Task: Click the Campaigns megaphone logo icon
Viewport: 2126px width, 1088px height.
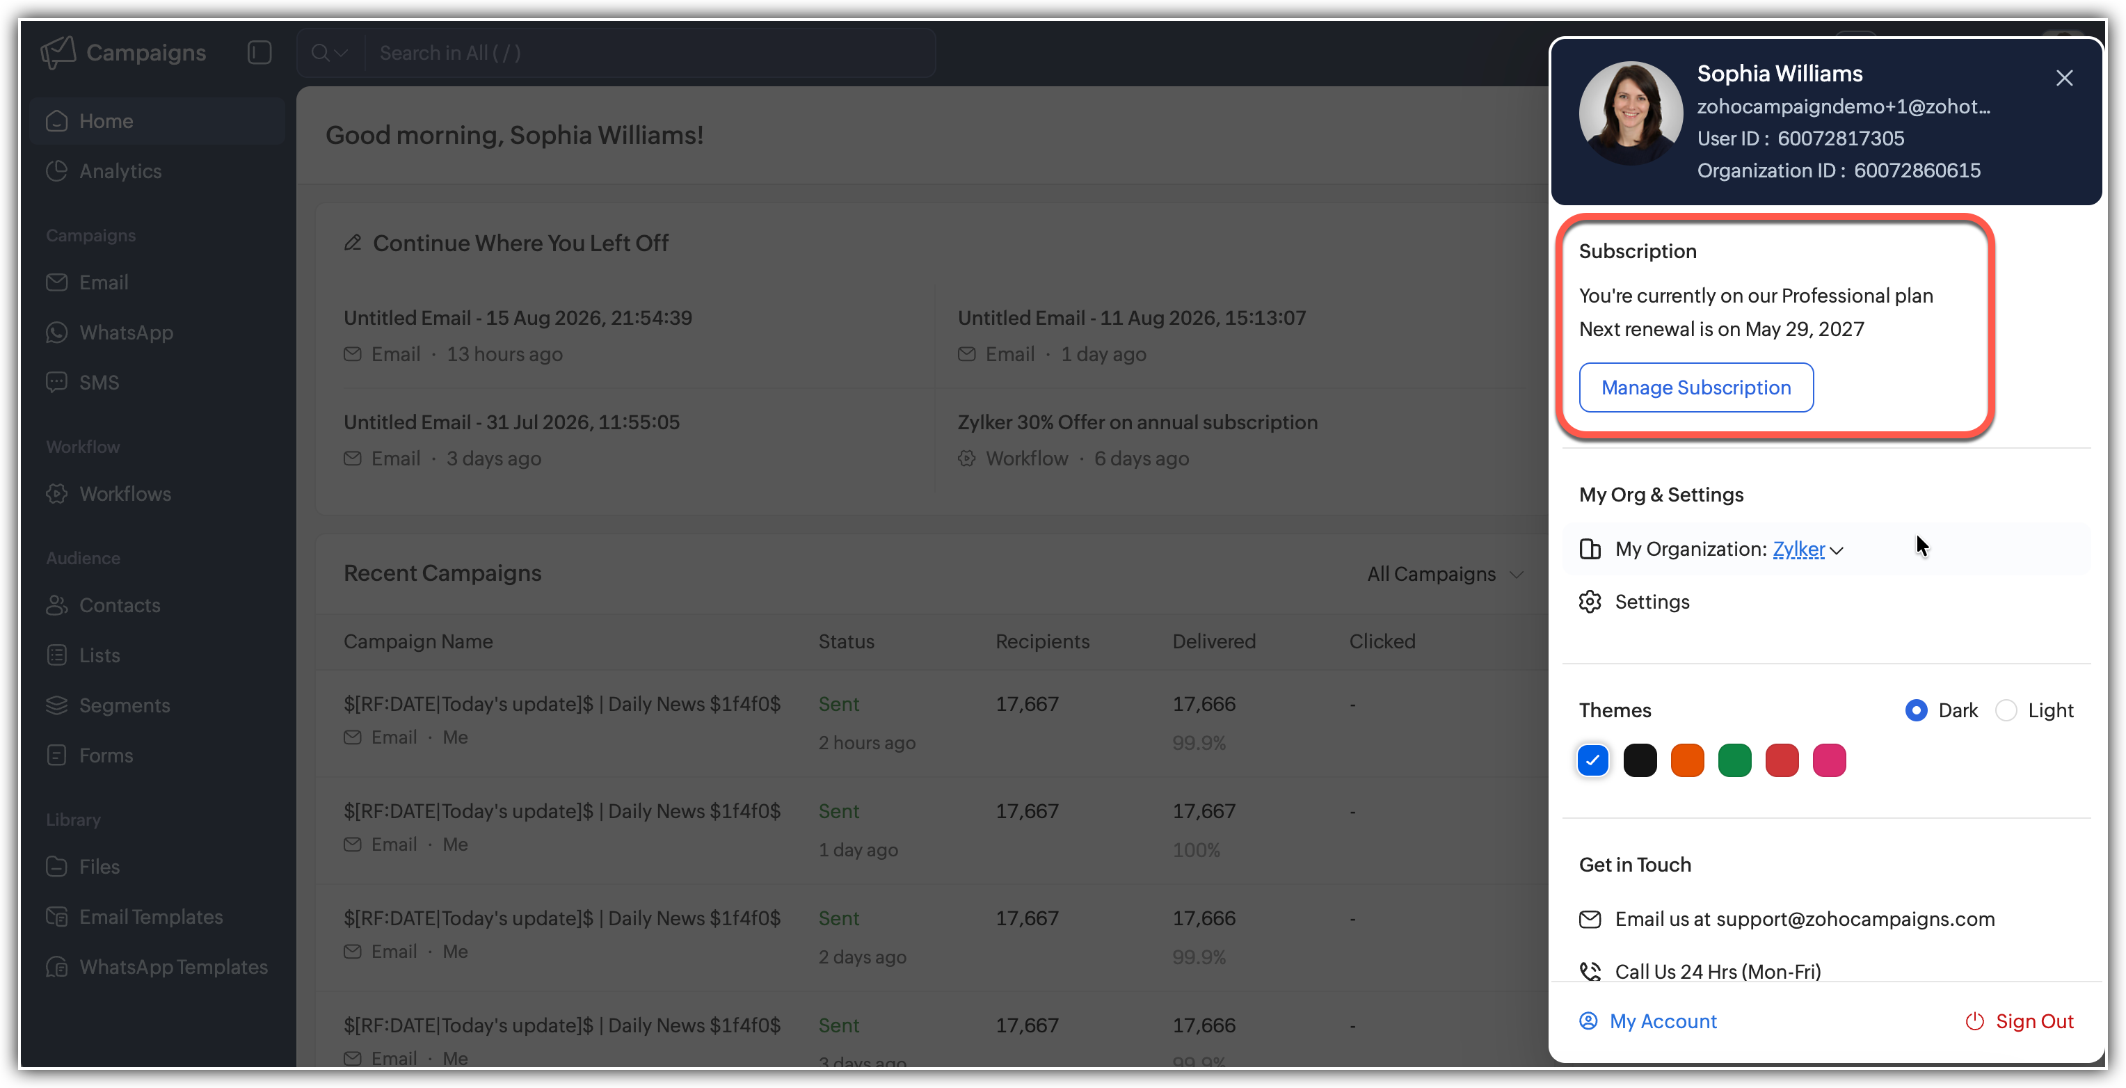Action: pos(58,53)
